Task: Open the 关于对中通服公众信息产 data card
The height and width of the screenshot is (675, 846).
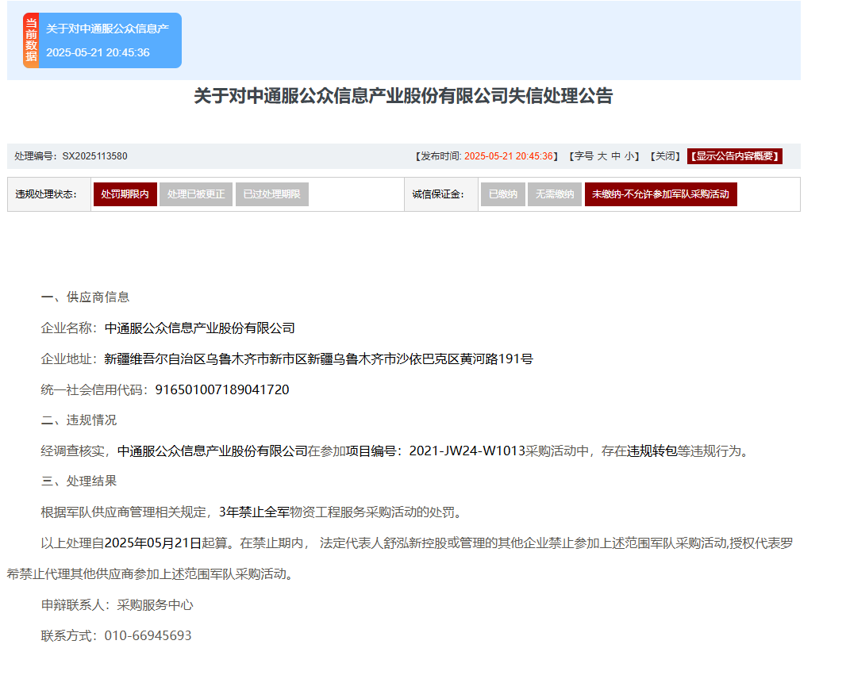Action: pyautogui.click(x=110, y=40)
